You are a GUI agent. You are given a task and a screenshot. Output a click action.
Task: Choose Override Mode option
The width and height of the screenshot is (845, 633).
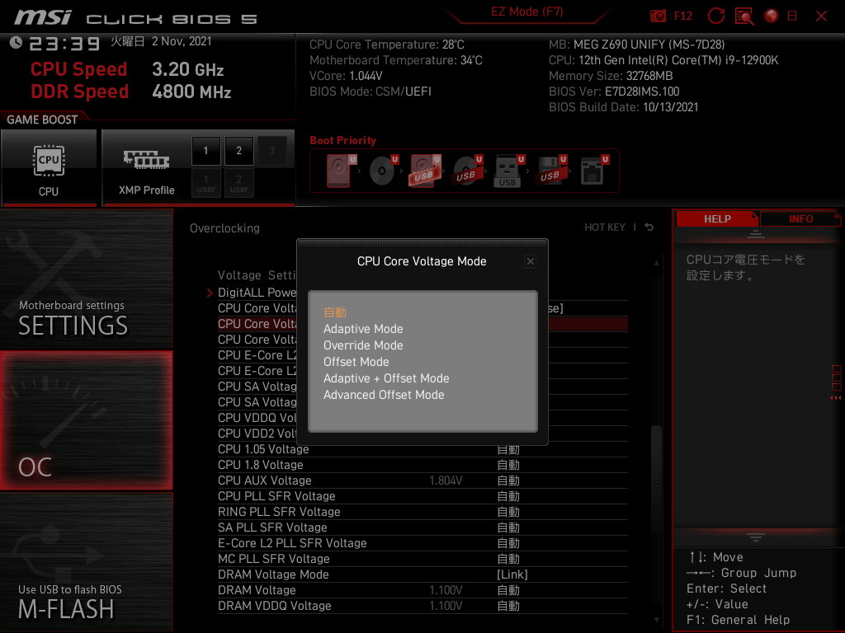tap(363, 345)
